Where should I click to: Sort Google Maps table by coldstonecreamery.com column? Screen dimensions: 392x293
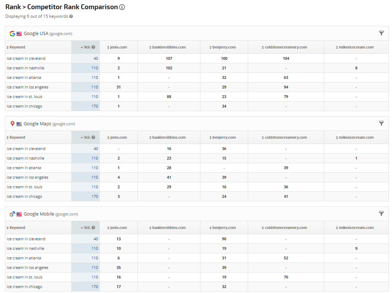[286, 138]
